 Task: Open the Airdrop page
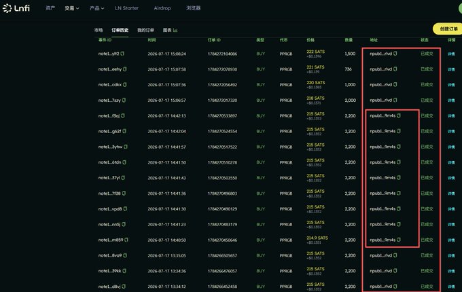pos(162,8)
